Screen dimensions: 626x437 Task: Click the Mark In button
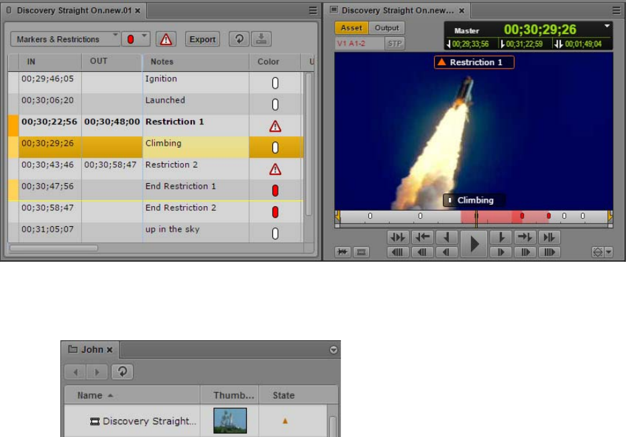447,237
